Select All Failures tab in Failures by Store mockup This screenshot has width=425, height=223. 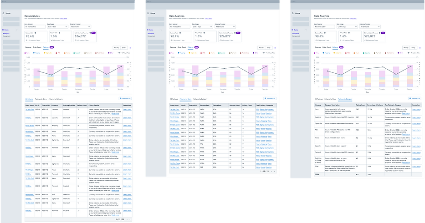(174, 99)
